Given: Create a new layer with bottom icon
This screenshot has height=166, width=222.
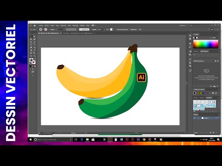Looking at the screenshot, I should click(x=213, y=132).
